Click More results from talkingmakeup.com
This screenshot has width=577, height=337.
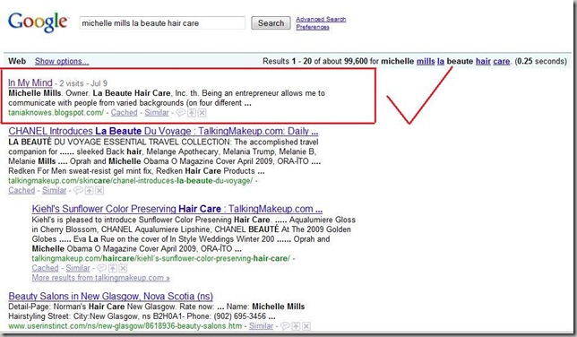101,278
